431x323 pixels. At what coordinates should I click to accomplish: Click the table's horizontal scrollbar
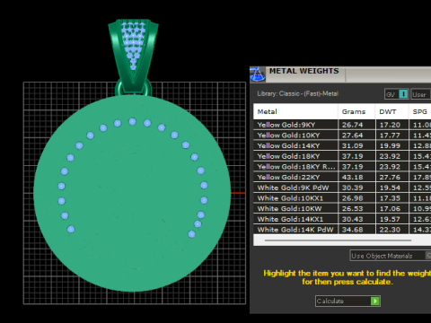(x=338, y=240)
